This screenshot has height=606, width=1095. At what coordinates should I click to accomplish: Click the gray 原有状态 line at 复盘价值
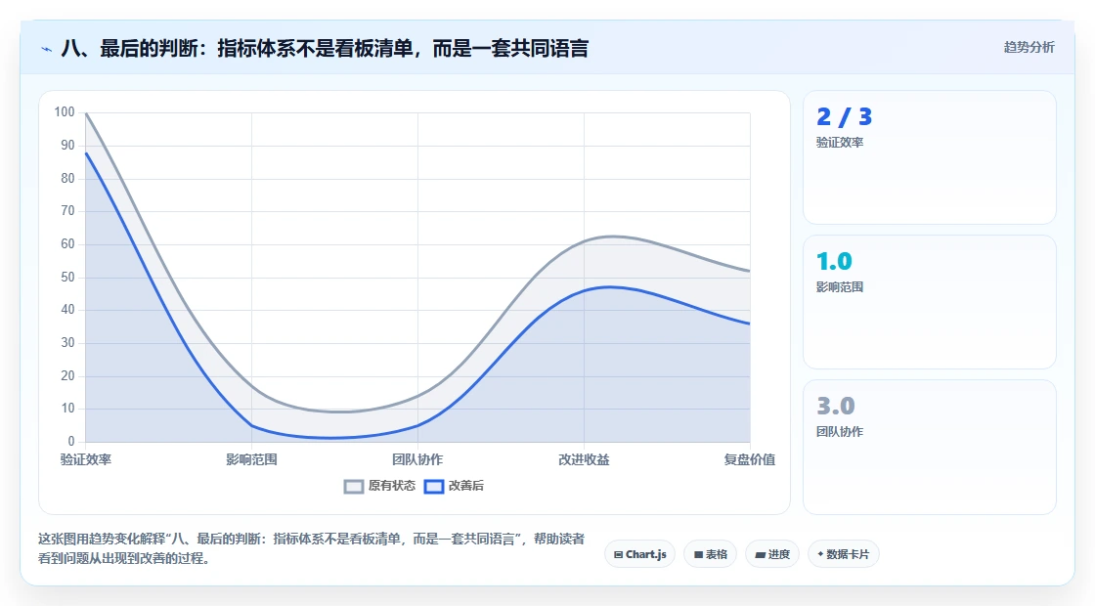click(x=749, y=271)
